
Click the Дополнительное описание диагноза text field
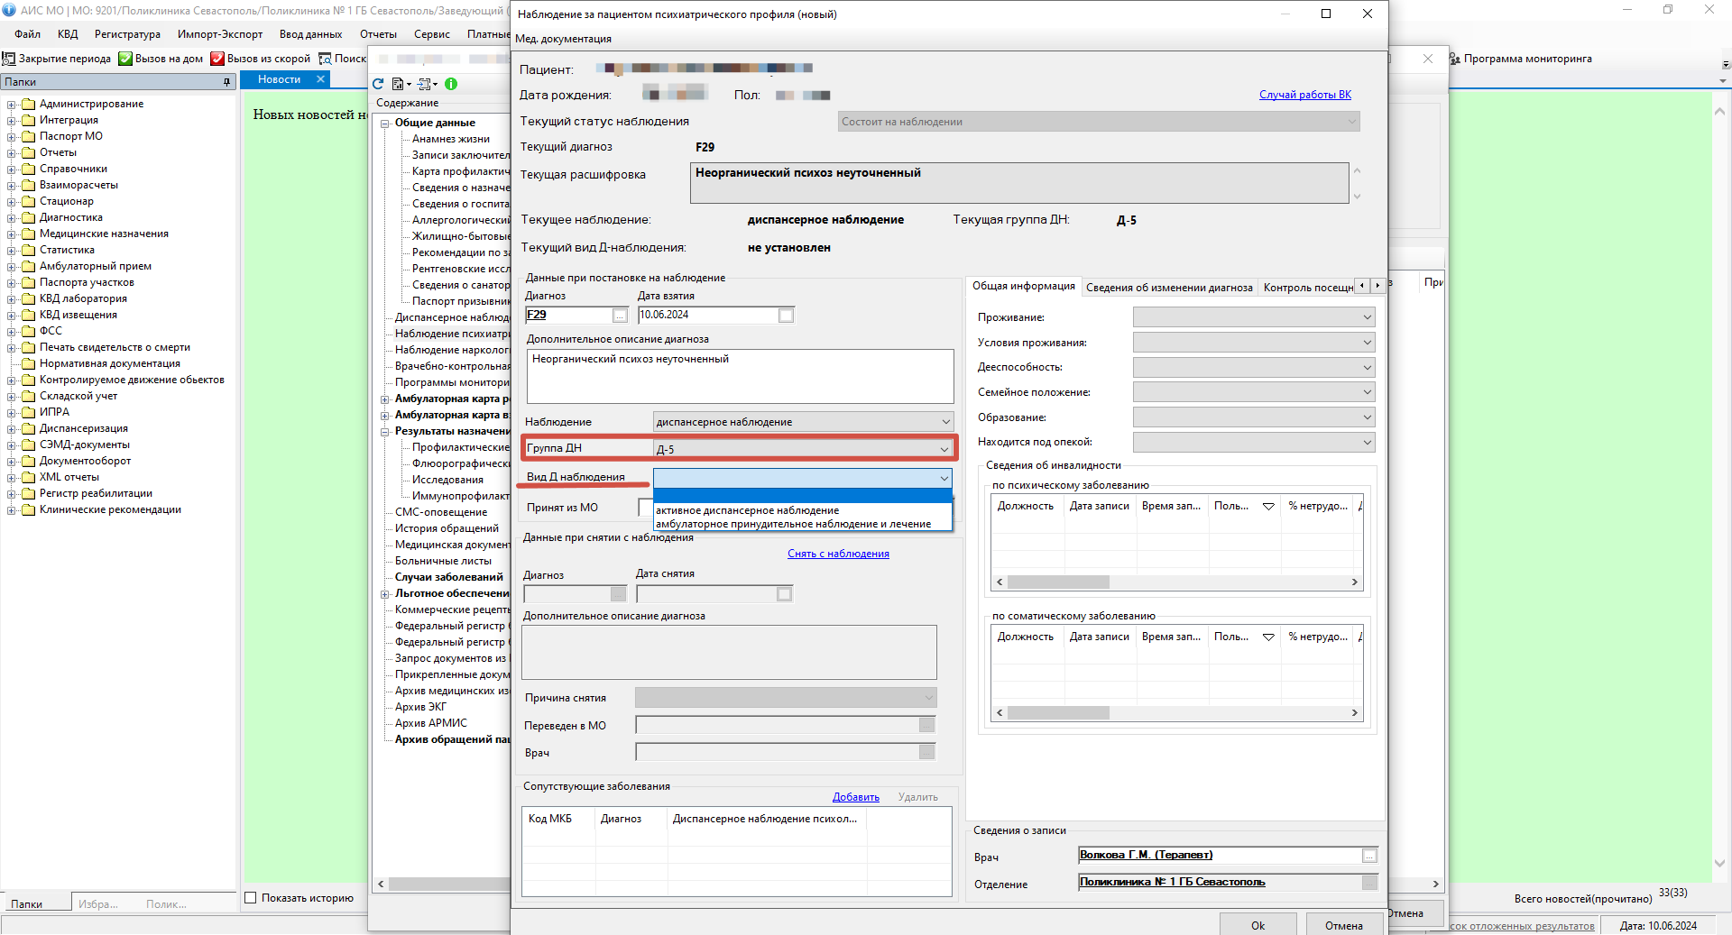point(740,376)
